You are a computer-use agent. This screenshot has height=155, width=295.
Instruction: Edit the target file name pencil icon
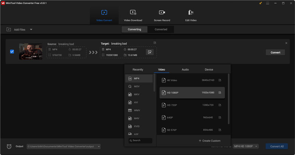click(155, 43)
